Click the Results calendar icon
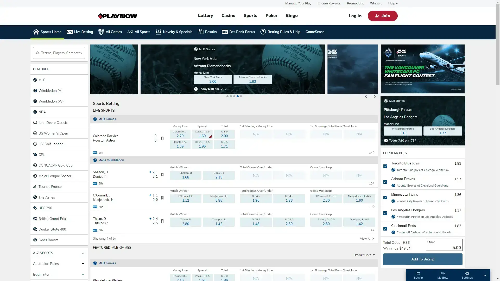 [x=200, y=32]
